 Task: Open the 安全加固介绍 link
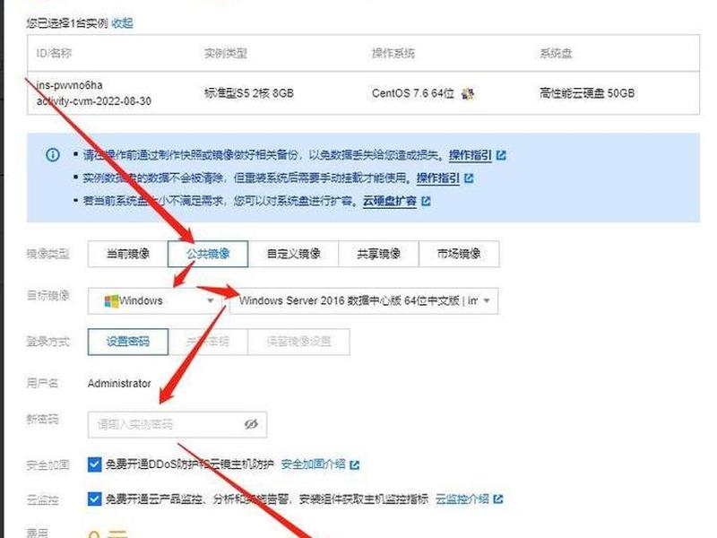click(x=313, y=464)
